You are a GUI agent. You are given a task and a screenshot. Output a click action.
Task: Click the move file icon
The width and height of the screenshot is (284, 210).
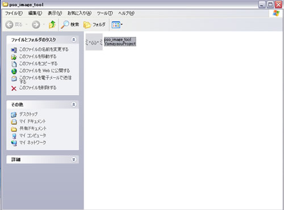tap(14, 57)
